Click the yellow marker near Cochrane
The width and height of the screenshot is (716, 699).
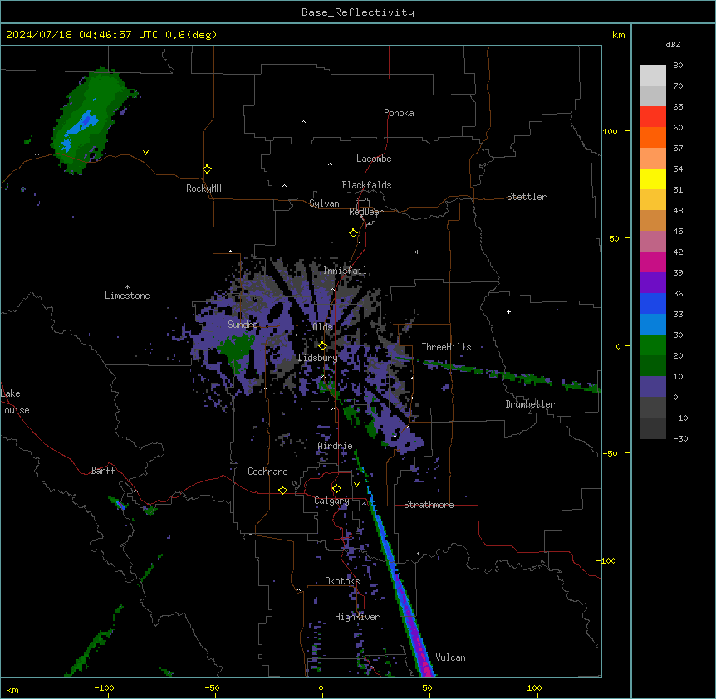coord(282,490)
